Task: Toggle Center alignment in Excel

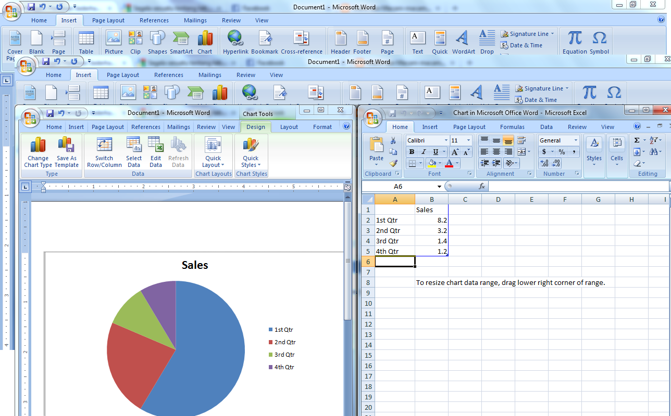Action: click(496, 152)
